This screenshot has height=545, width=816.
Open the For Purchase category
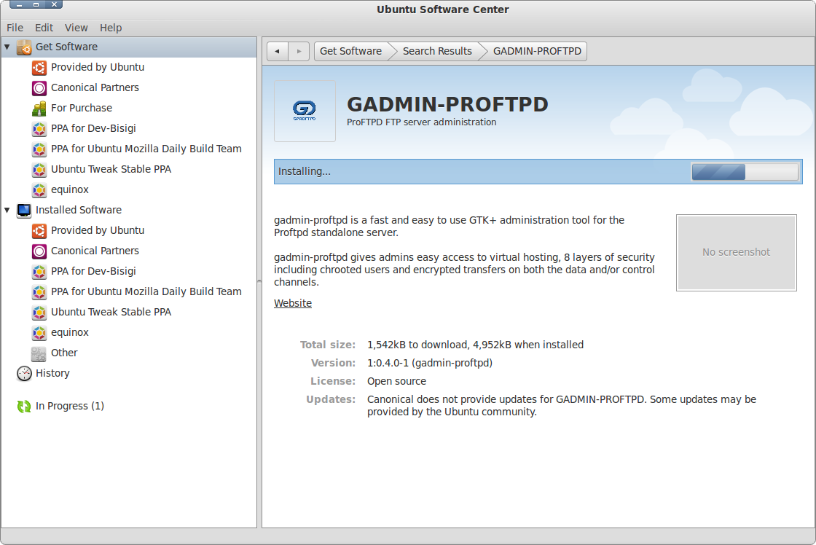click(82, 108)
